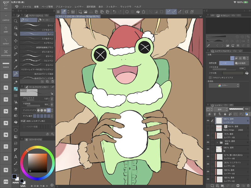Select the Figure circle tool
The image size is (251, 188).
coord(15,130)
